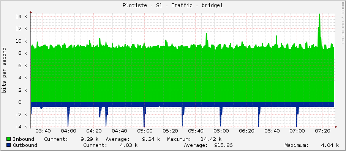Screen dimensions: 346x151
Task: Click the '04:00' time axis label
Action: (x=68, y=131)
